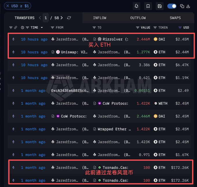Click the $2.44M USD value
Viewport: 197px width, 187px height.
(182, 52)
